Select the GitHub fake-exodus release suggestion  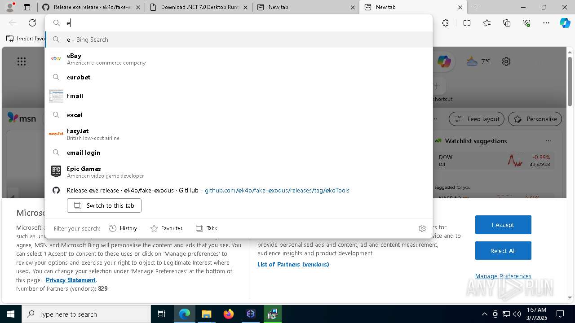pyautogui.click(x=239, y=190)
